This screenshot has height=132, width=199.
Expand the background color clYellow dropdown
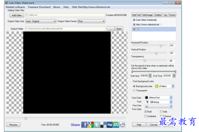(x=173, y=86)
